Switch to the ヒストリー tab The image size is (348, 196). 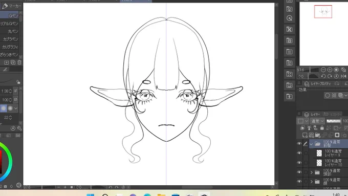333,114
